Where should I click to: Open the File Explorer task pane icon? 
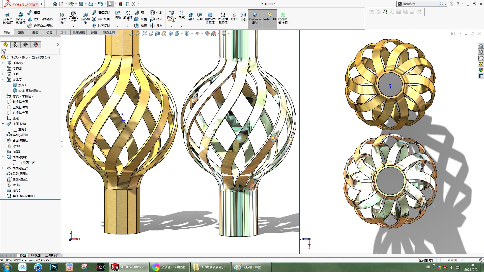(x=481, y=58)
